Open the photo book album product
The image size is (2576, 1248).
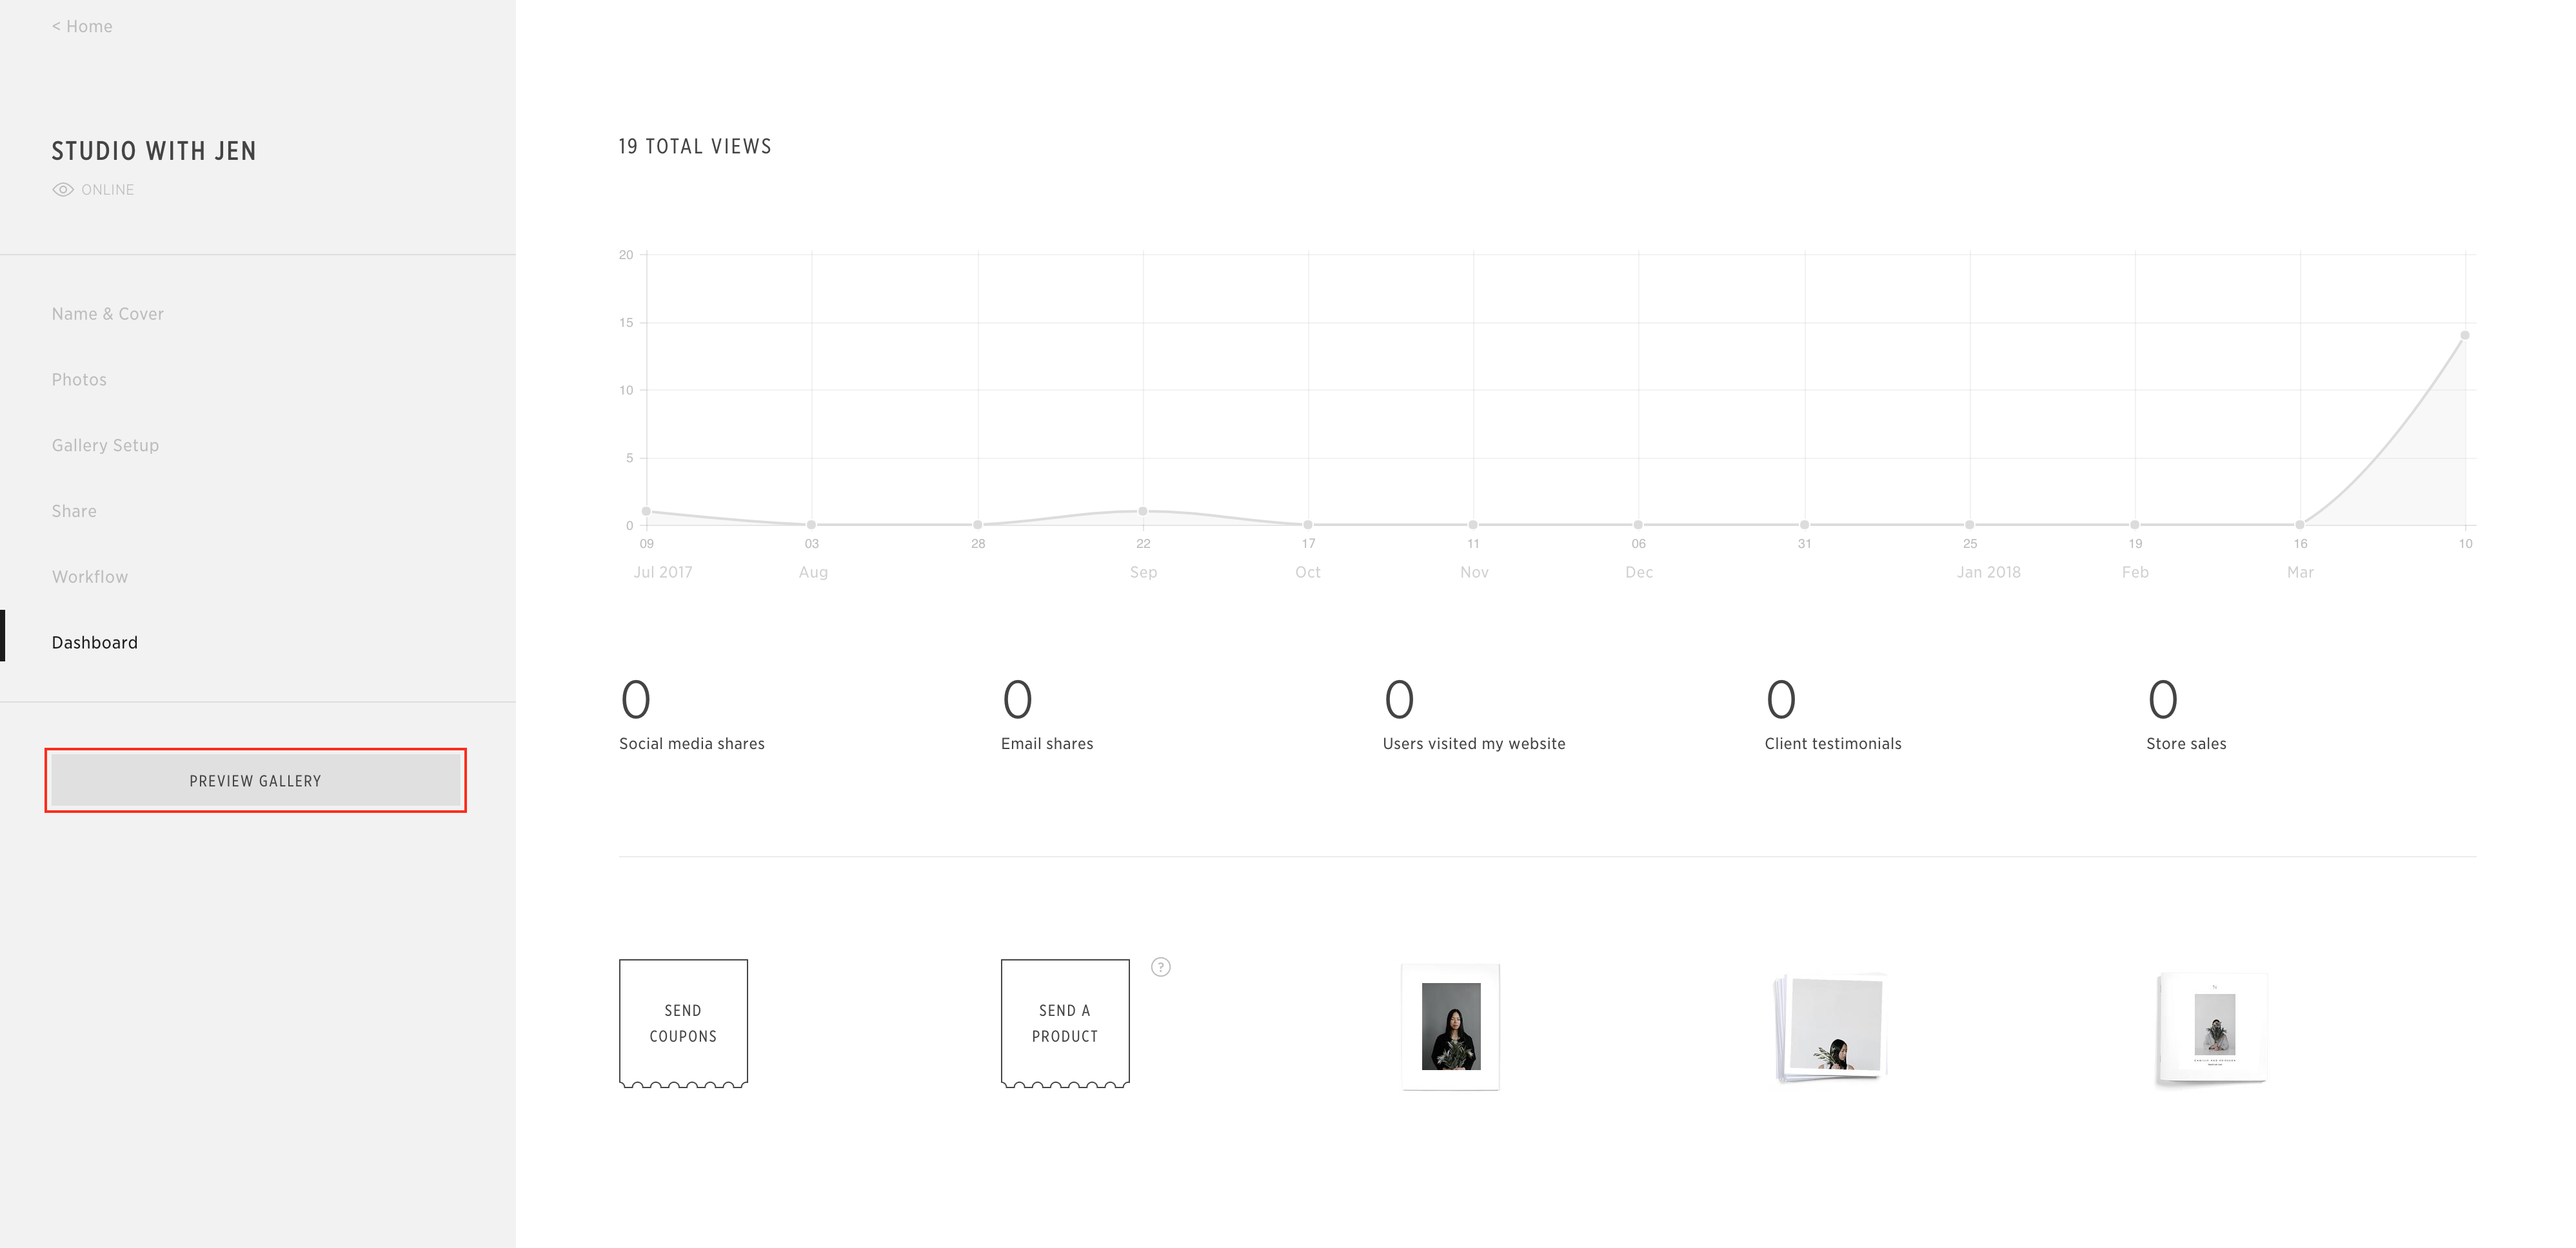click(2212, 1027)
